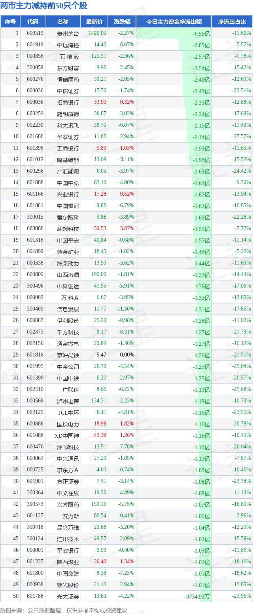Select stock name 通富微电
The image size is (253, 614).
68,343
